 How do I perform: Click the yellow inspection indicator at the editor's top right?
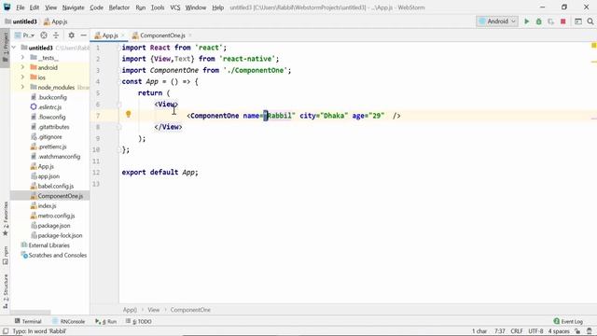pos(593,46)
